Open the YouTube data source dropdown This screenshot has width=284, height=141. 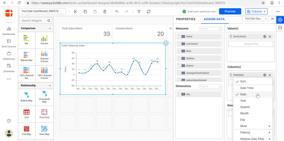256,18
